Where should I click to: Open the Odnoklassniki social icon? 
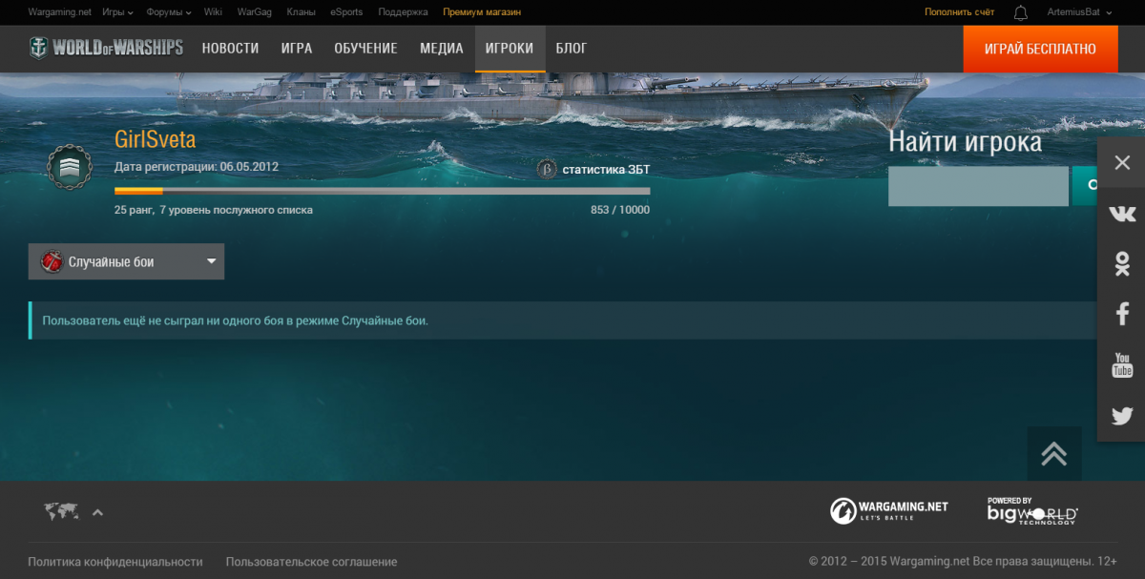pyautogui.click(x=1122, y=264)
